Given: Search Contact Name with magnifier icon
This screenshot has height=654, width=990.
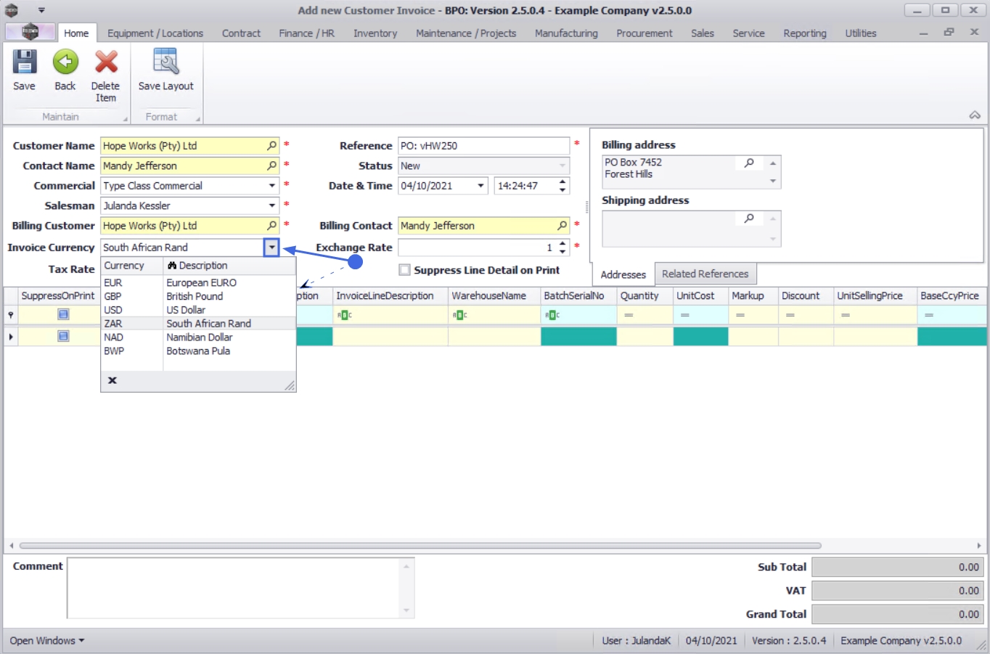Looking at the screenshot, I should pos(272,165).
